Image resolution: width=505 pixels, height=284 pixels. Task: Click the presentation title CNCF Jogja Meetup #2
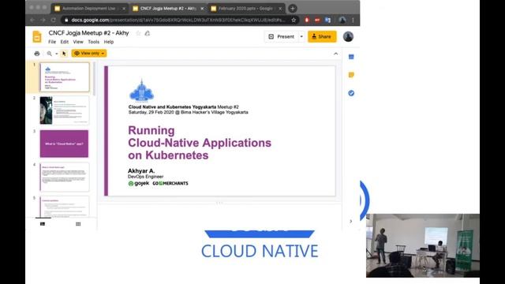click(x=88, y=33)
